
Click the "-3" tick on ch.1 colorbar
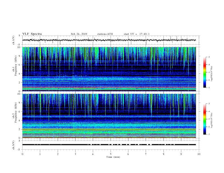coord(208,57)
